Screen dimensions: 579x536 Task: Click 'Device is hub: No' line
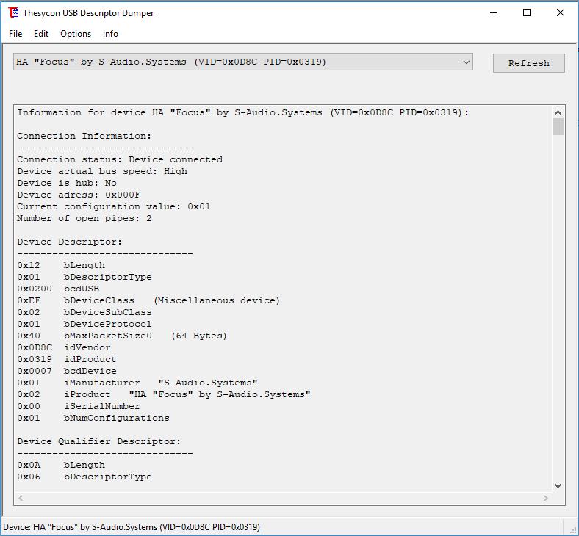click(67, 183)
